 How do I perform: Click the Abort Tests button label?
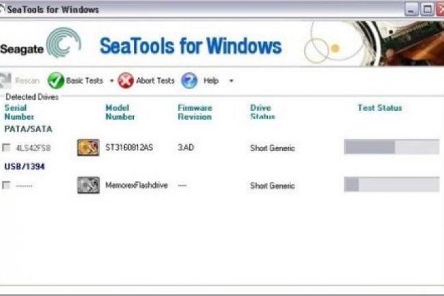point(155,81)
